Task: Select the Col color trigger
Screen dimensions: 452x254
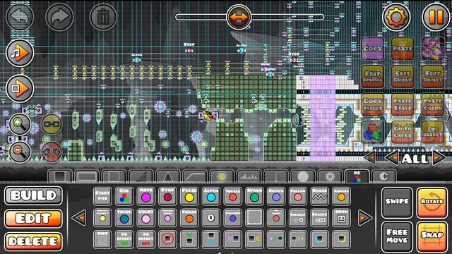Action: click(124, 196)
